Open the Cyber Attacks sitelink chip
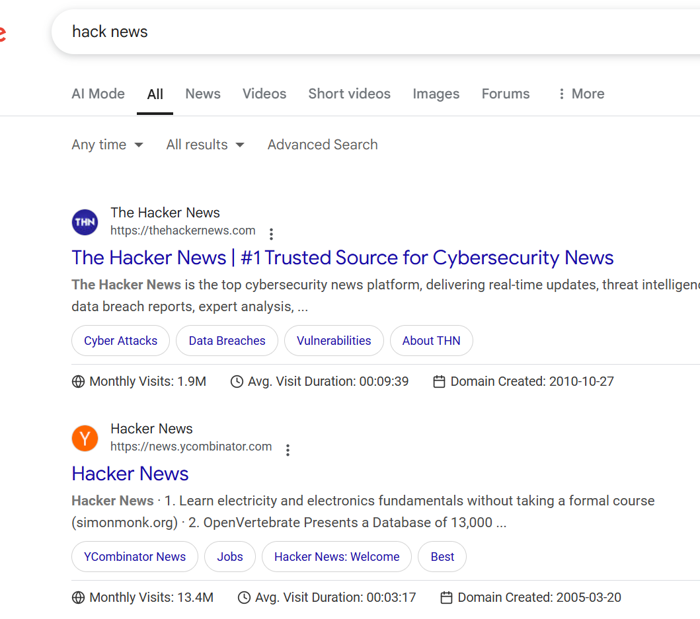The height and width of the screenshot is (619, 700). pos(120,340)
